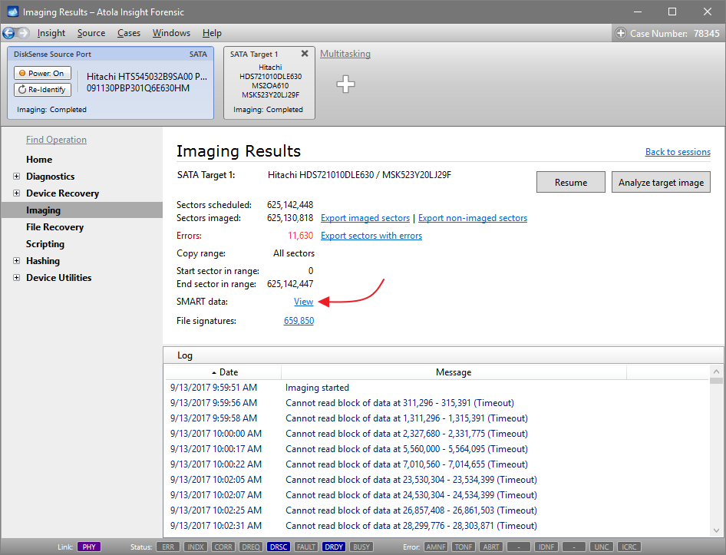
Task: Add a new target with the large plus
Action: click(x=346, y=84)
